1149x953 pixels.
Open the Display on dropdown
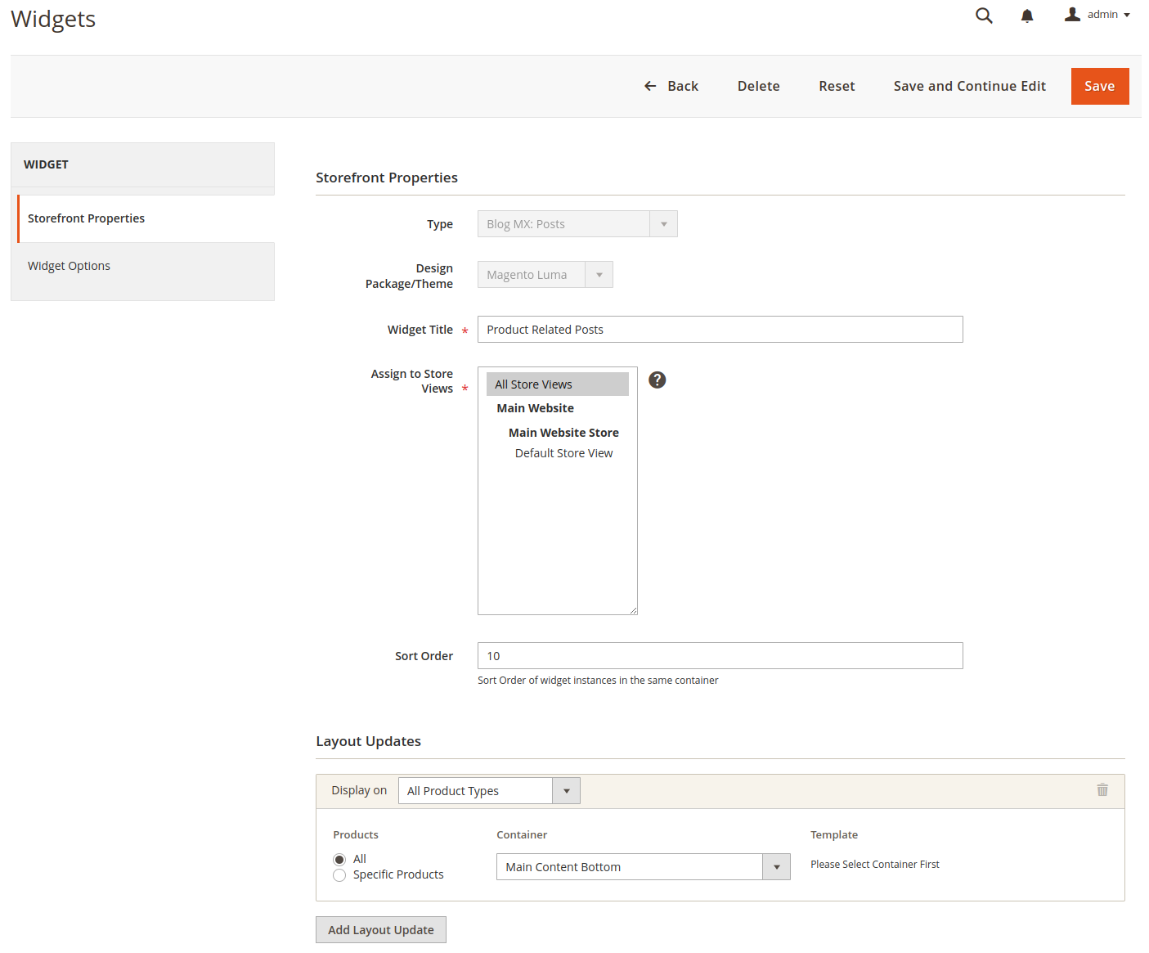pyautogui.click(x=488, y=791)
